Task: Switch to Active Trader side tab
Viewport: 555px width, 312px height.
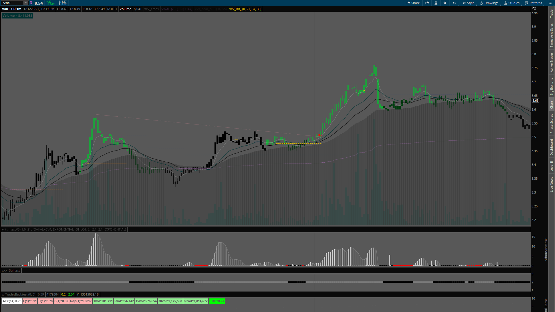Action: click(552, 62)
